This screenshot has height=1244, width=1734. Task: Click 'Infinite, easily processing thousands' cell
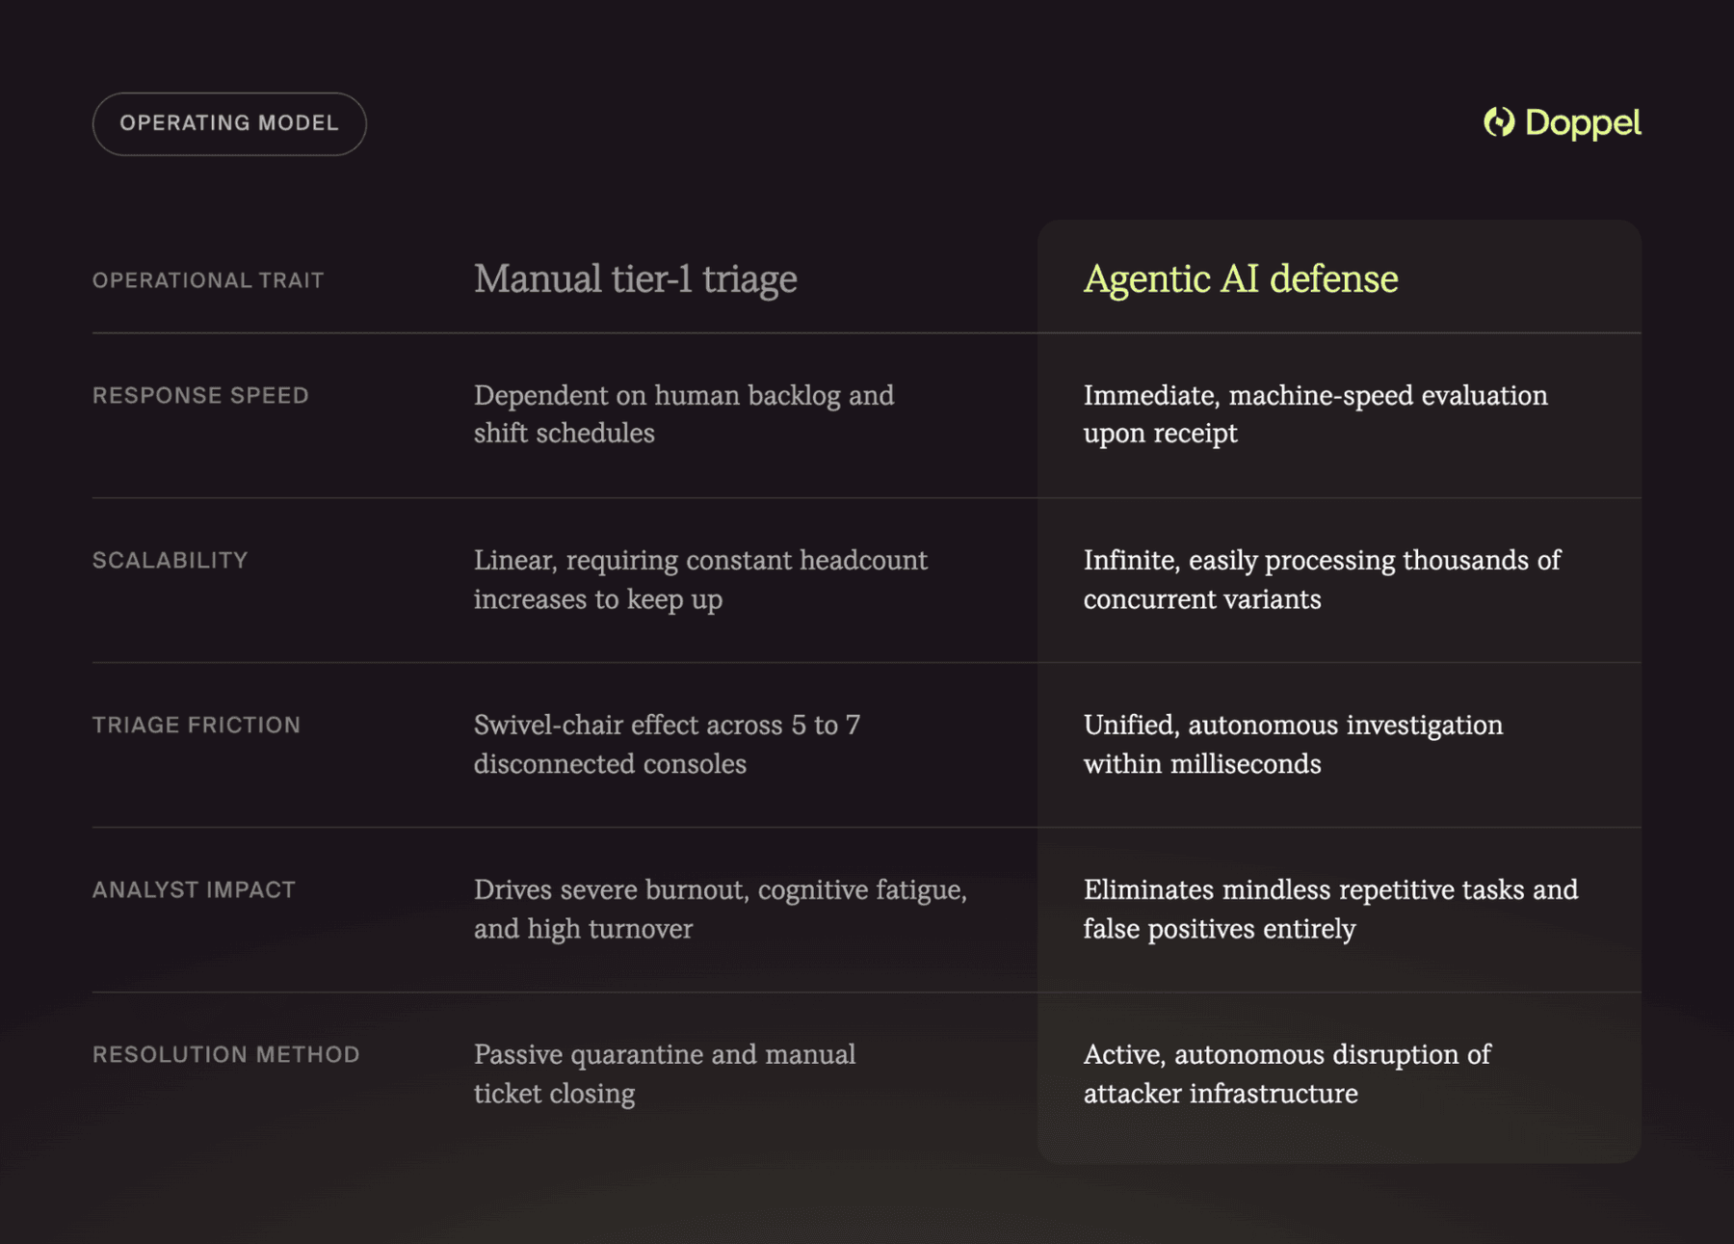[x=1322, y=579]
